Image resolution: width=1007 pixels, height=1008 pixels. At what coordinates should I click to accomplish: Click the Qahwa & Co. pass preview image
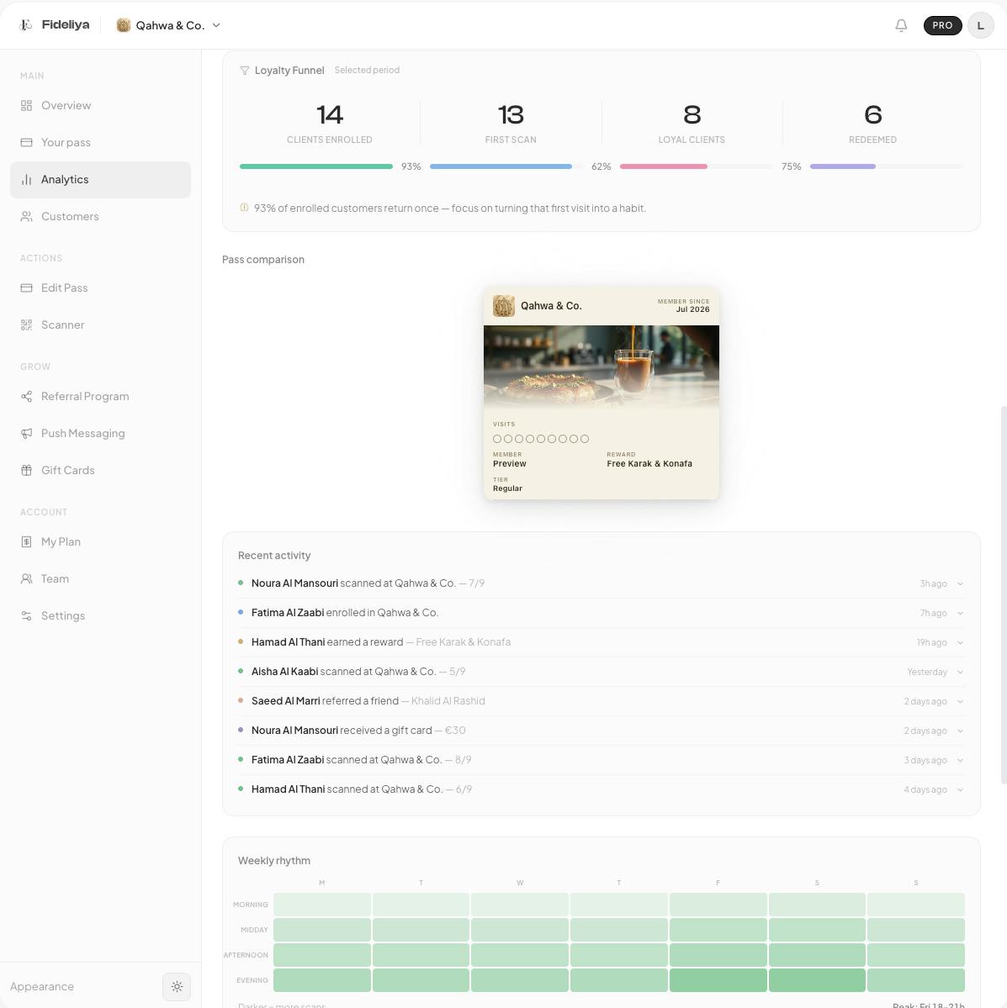click(601, 367)
